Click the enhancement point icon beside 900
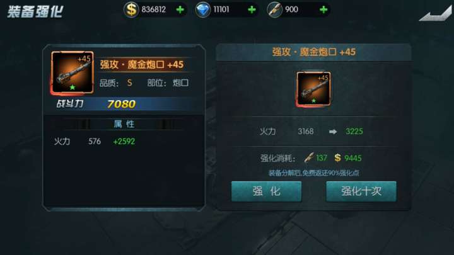The image size is (454, 255). click(274, 10)
